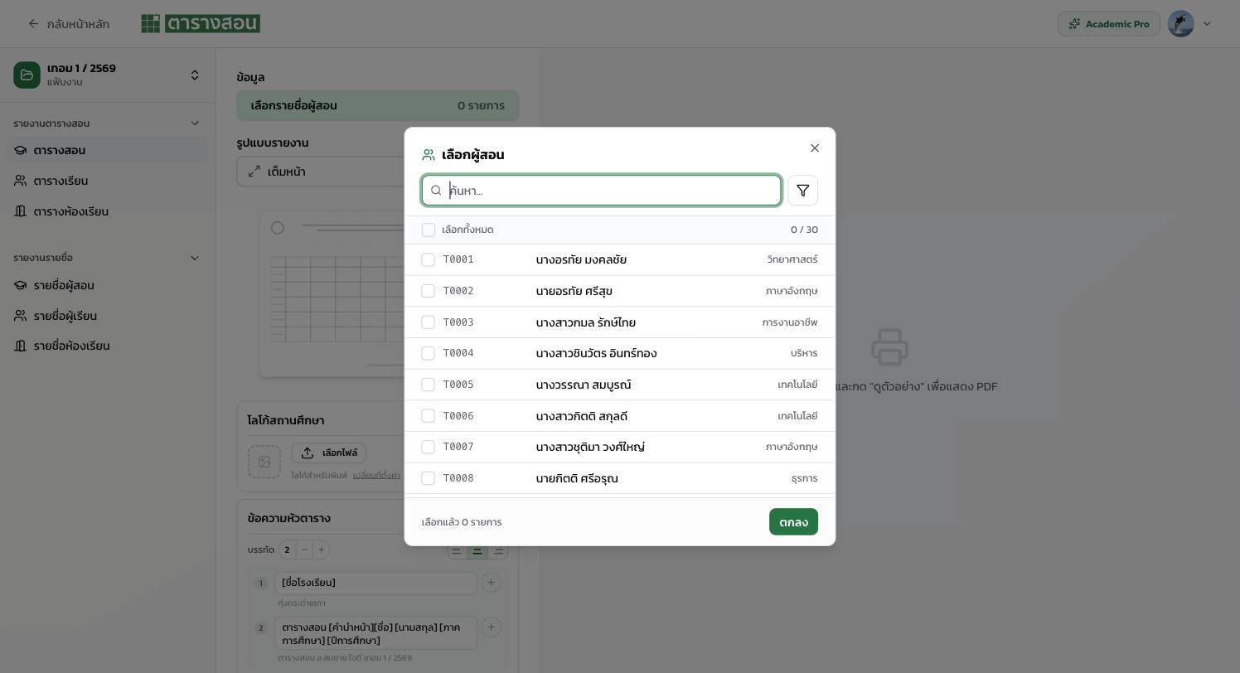Tick checkbox for T0006 นางสาวกิตติ สกุลดี

(429, 416)
